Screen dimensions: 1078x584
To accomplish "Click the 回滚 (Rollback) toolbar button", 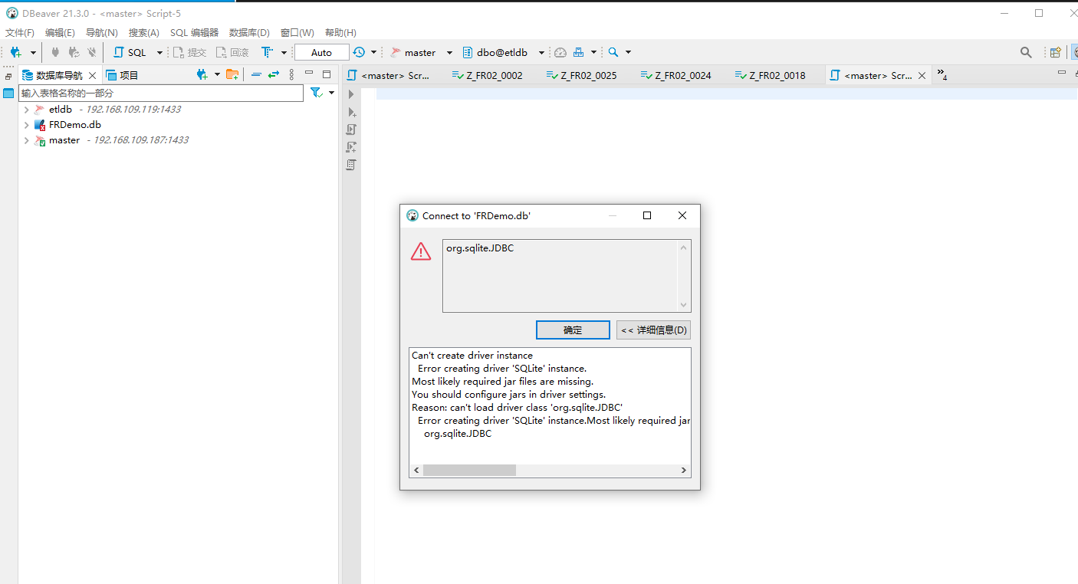I will pos(232,52).
